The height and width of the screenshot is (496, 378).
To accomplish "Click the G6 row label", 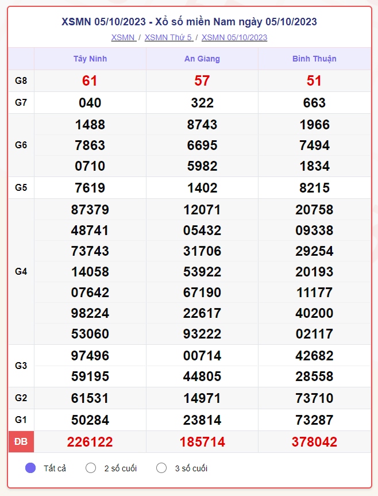I will (x=21, y=145).
